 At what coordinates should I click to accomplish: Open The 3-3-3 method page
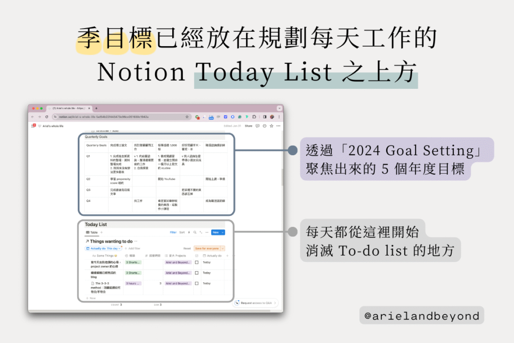[105, 287]
